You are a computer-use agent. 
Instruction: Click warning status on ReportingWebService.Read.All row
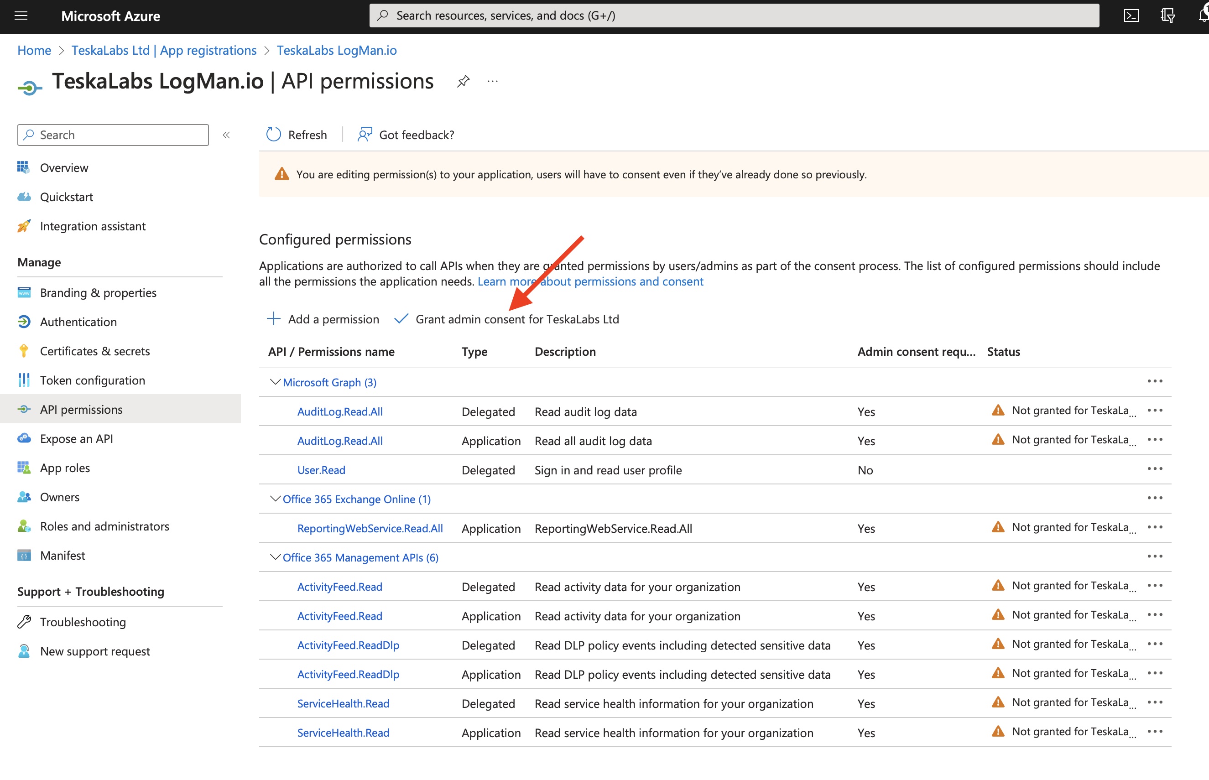click(x=1063, y=527)
